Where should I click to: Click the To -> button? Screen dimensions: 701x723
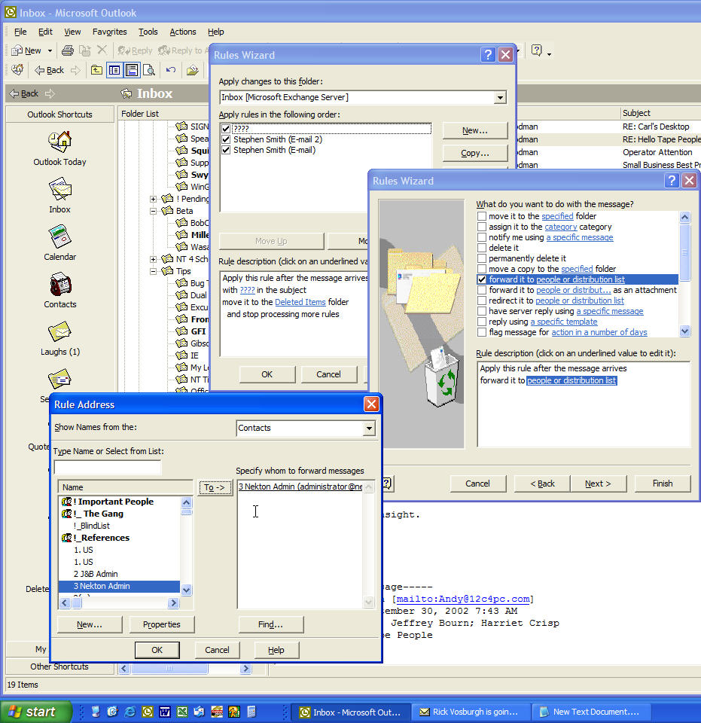215,487
